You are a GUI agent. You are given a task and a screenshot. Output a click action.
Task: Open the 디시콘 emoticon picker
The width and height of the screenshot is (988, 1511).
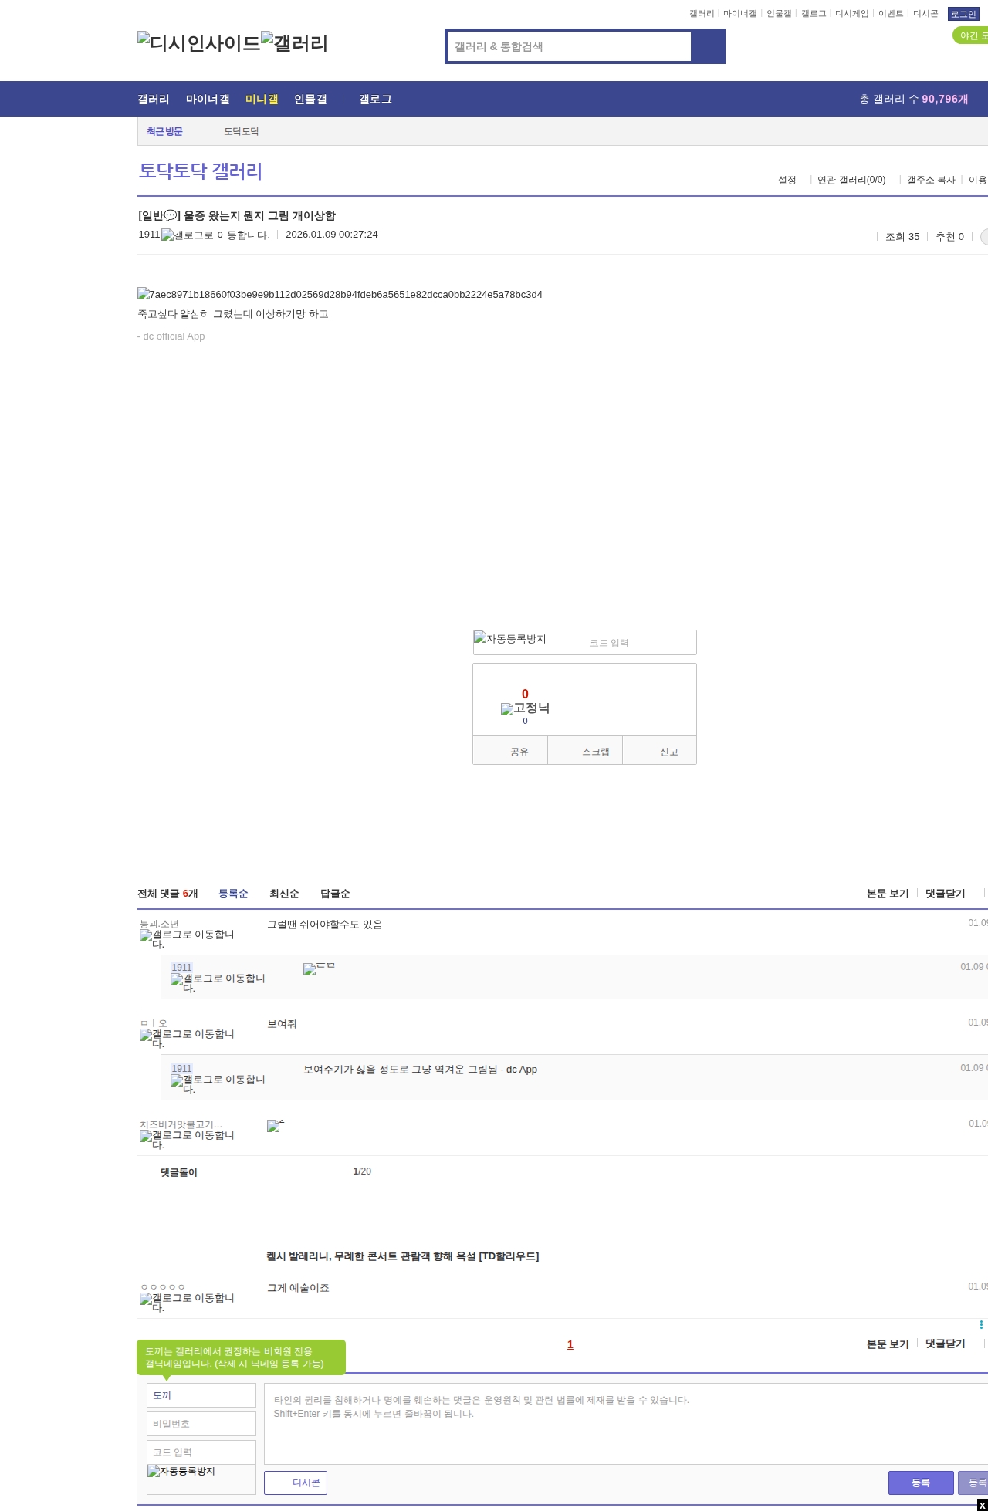coord(296,1482)
